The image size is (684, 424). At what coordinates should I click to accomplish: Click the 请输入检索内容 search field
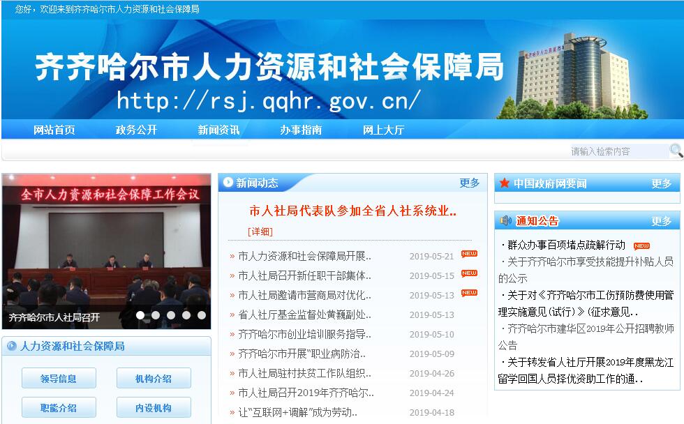[618, 151]
